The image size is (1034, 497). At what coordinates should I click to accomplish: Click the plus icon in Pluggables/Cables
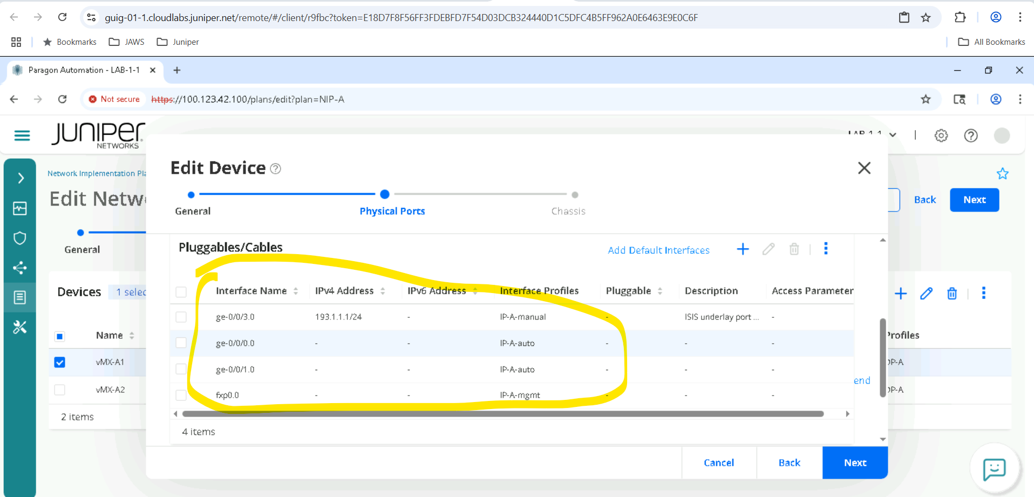pos(743,249)
